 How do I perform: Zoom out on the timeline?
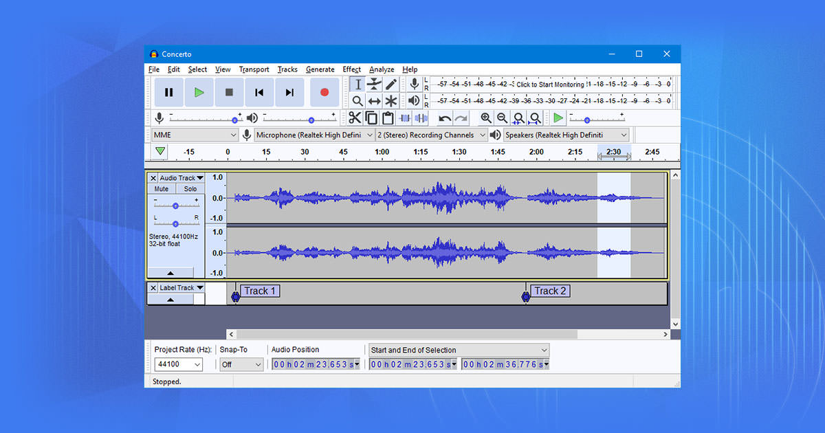click(503, 118)
